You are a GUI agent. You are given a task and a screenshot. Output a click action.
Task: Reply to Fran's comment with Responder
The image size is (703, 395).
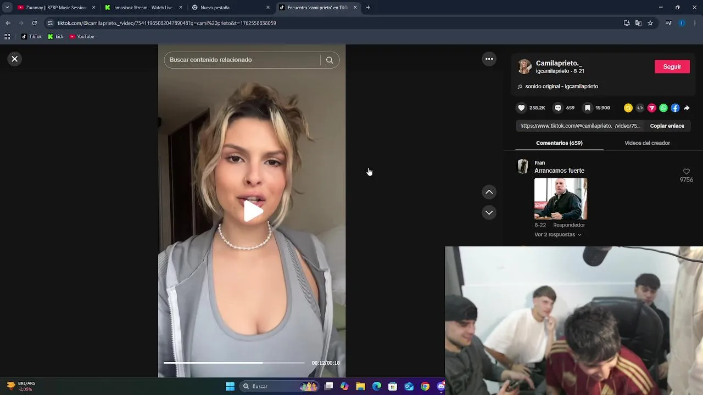click(x=569, y=225)
